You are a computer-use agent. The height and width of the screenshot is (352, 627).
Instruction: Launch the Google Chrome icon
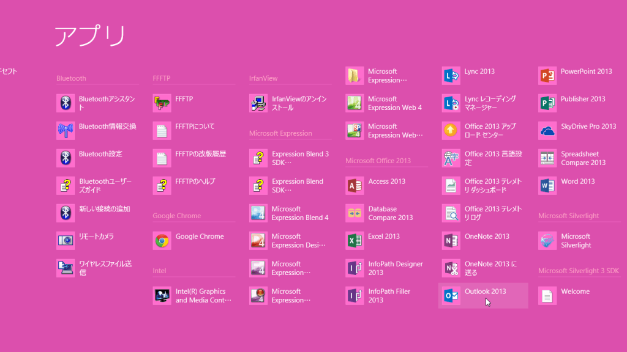[162, 241]
